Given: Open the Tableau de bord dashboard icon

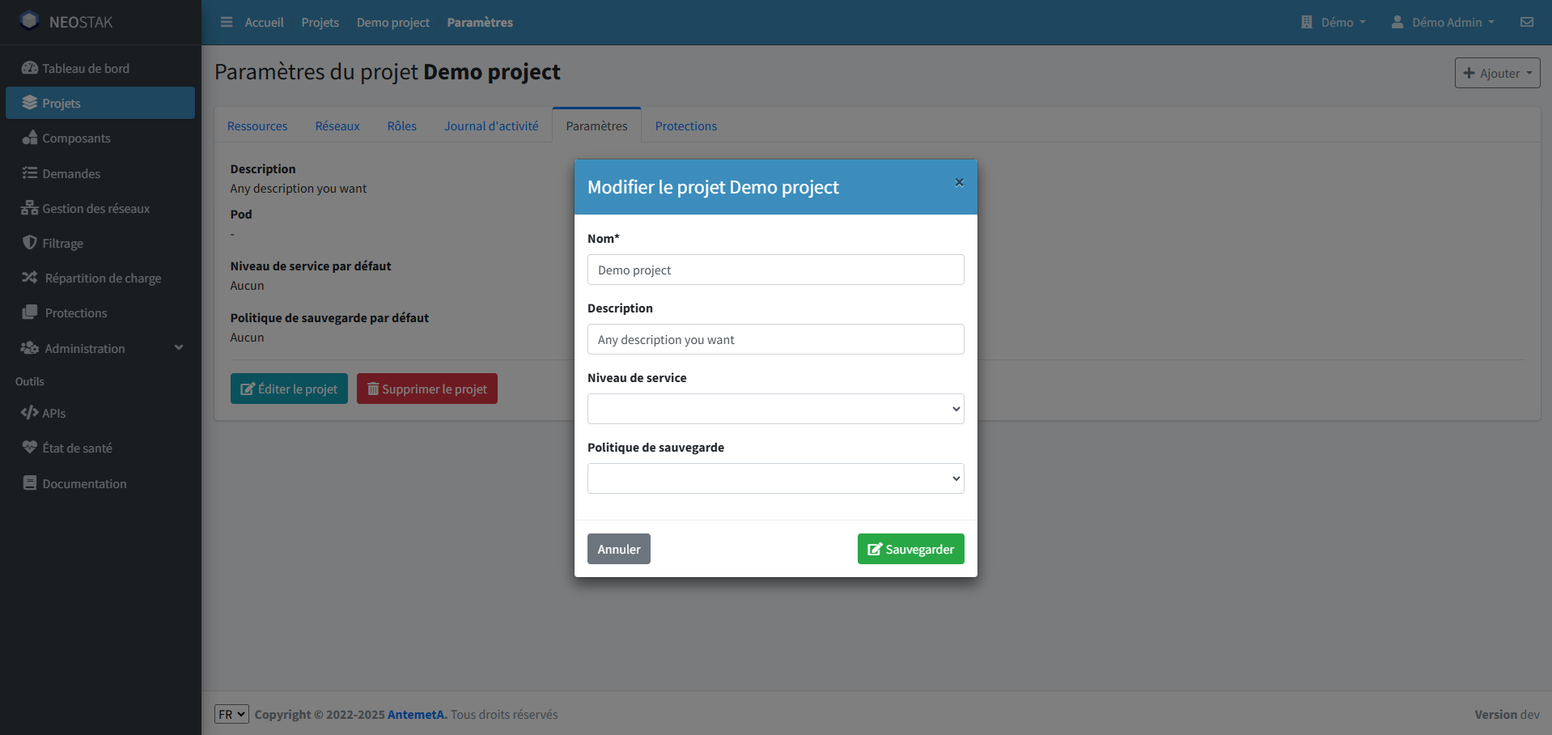Looking at the screenshot, I should 30,68.
